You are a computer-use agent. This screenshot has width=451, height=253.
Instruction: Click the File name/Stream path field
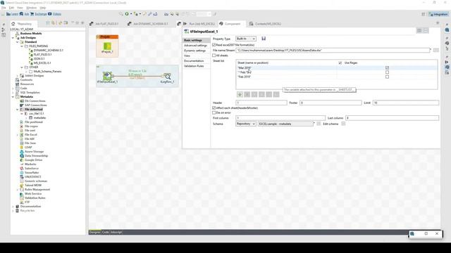tap(333, 50)
